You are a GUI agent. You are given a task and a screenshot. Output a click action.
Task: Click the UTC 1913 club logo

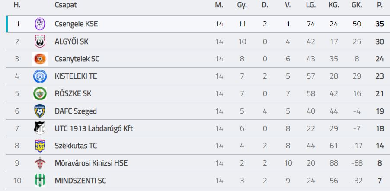click(40, 128)
